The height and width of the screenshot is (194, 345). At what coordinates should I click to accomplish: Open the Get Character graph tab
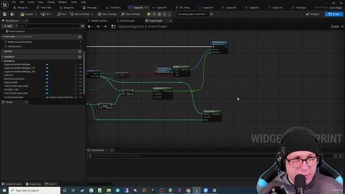coord(126,20)
